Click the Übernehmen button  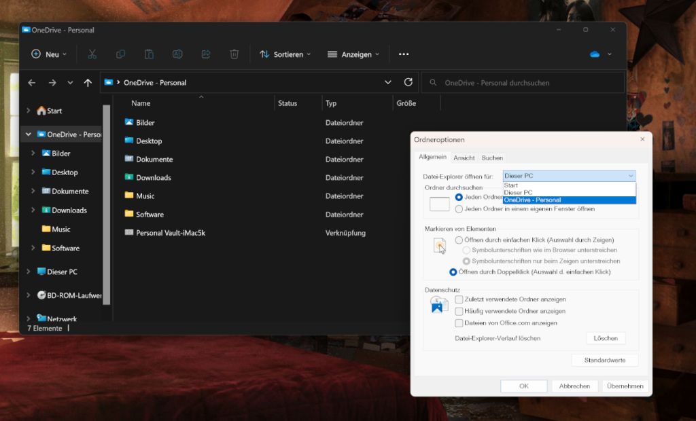click(625, 386)
